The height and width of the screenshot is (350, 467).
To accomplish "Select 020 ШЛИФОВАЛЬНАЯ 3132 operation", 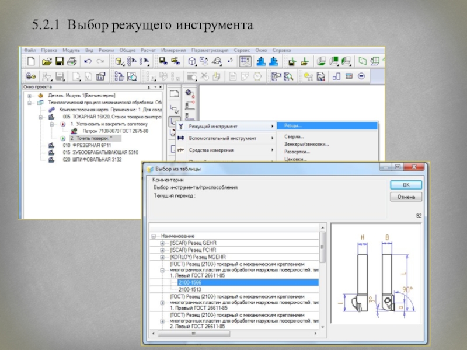I will pos(92,160).
